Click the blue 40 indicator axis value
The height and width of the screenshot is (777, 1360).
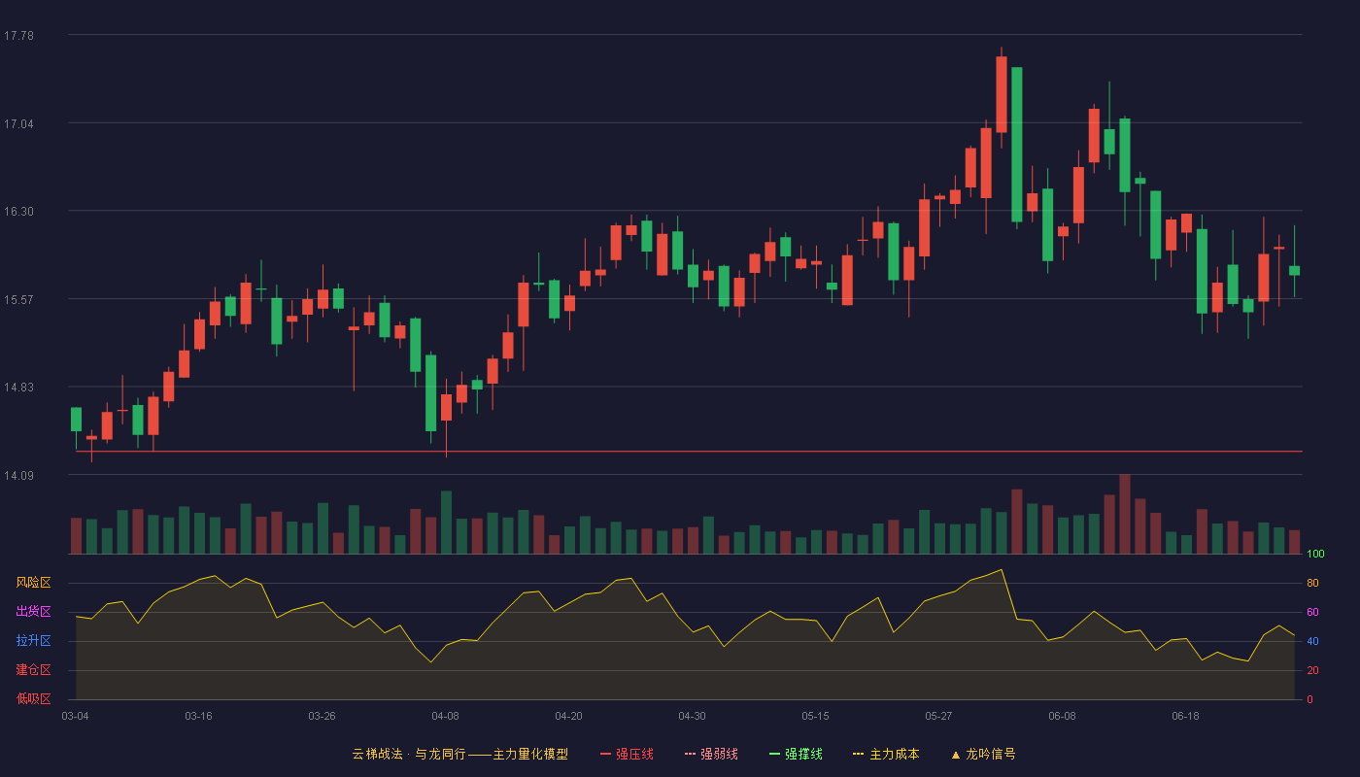[1312, 641]
